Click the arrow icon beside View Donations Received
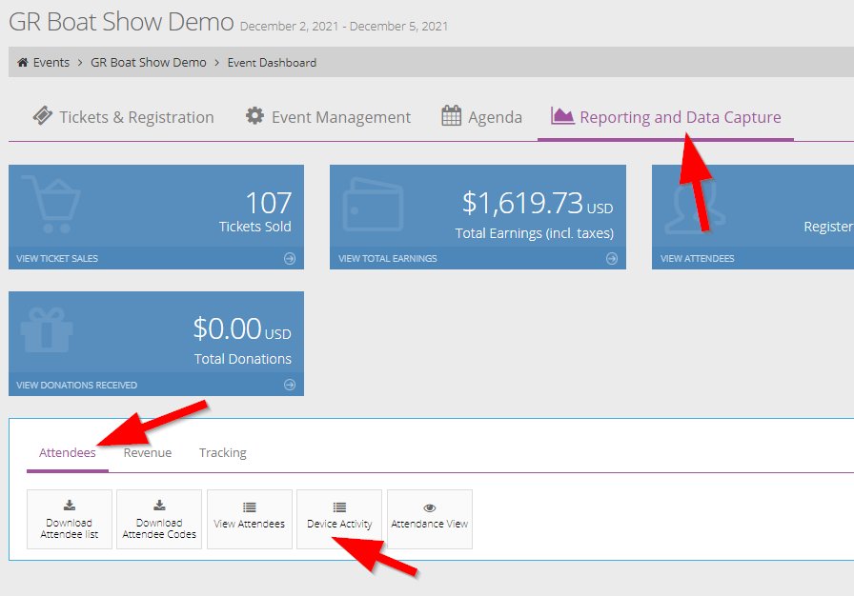 point(290,385)
